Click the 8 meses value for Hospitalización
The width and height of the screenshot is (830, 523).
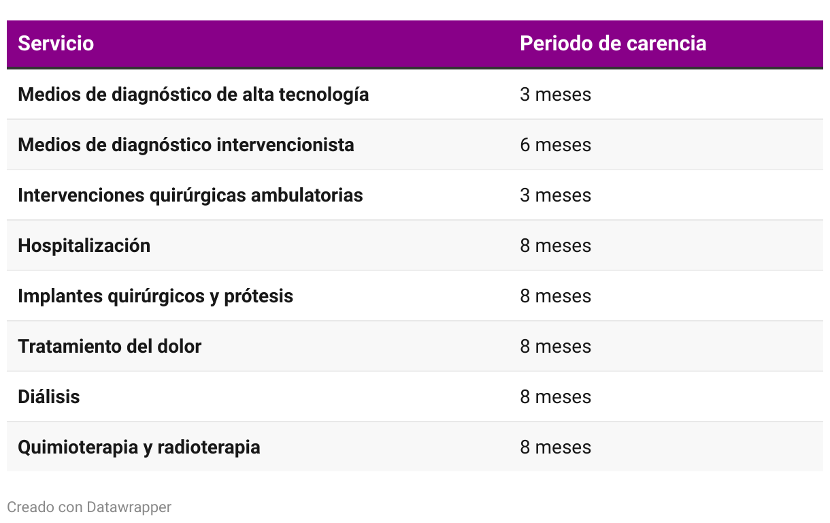[x=555, y=245]
